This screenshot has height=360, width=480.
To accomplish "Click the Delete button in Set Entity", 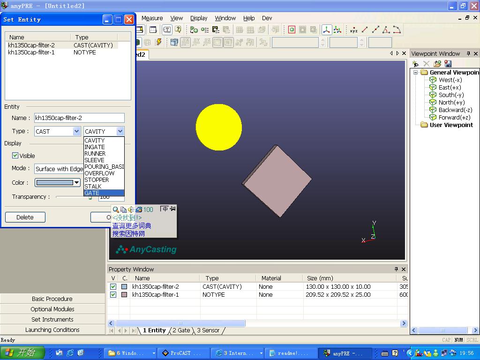I will (25, 217).
